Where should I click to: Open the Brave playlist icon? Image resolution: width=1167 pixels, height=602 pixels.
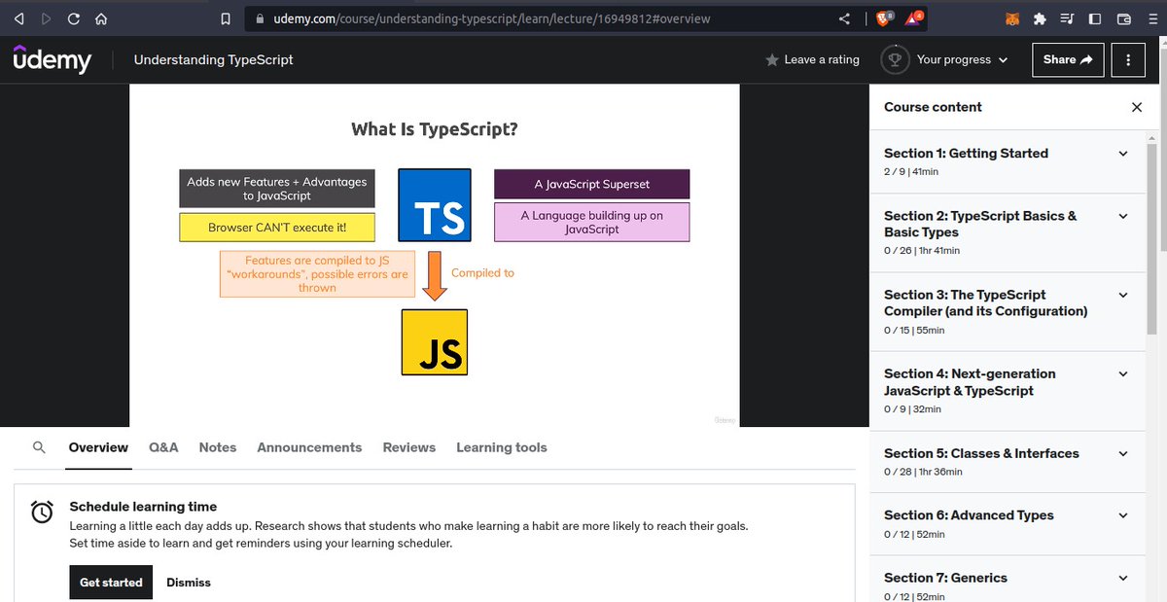[x=1068, y=18]
